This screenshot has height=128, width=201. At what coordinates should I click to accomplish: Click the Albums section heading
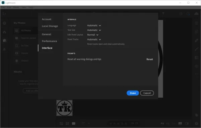(x=18, y=72)
